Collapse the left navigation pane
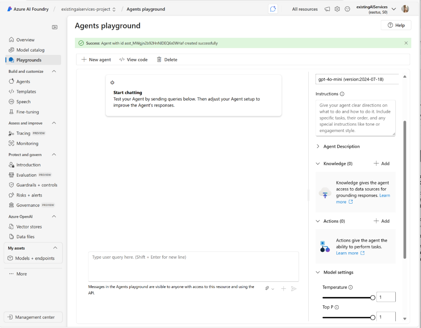421x328 pixels. tap(54, 27)
